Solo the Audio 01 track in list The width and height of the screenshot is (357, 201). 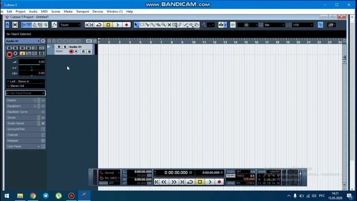tap(65, 47)
